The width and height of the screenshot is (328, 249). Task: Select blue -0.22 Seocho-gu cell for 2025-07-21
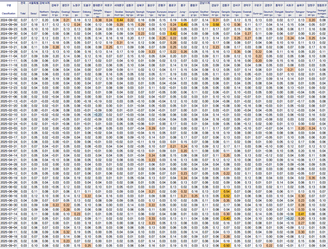[290, 218]
